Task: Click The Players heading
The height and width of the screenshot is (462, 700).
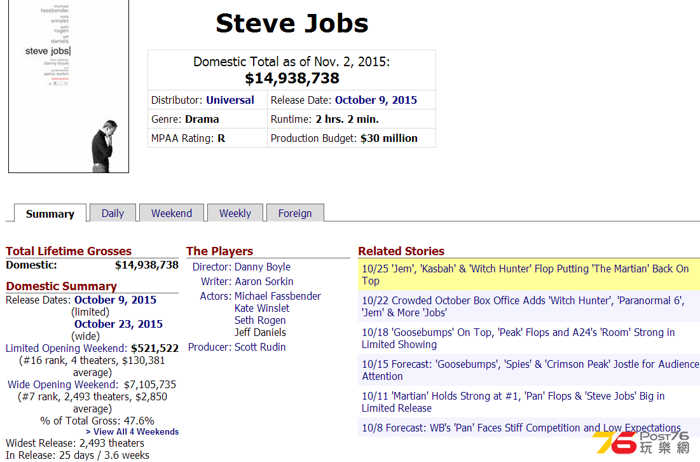Action: (x=219, y=251)
